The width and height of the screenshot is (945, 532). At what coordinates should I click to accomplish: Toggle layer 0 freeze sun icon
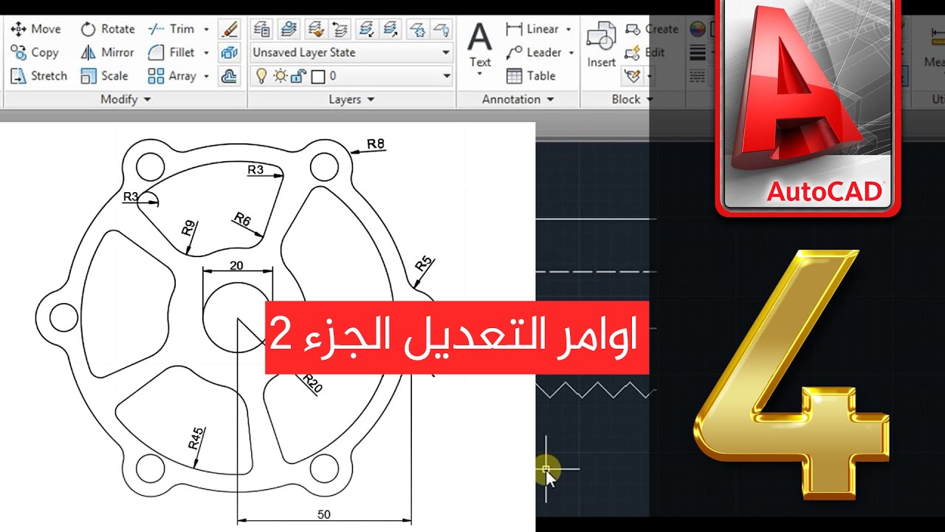click(280, 75)
